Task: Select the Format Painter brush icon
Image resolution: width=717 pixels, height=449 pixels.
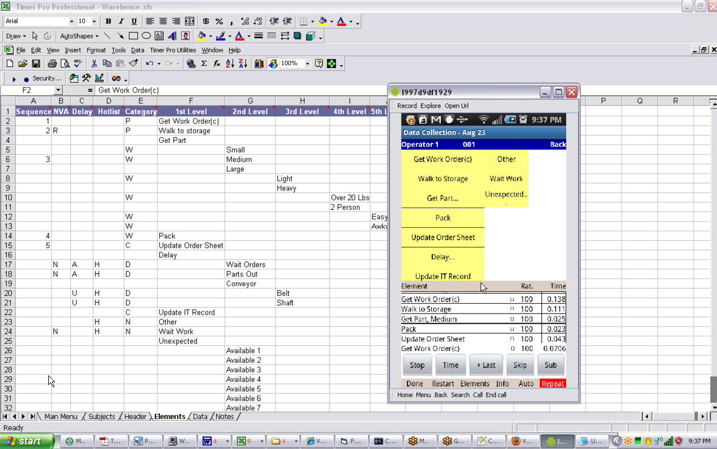Action: coord(134,64)
